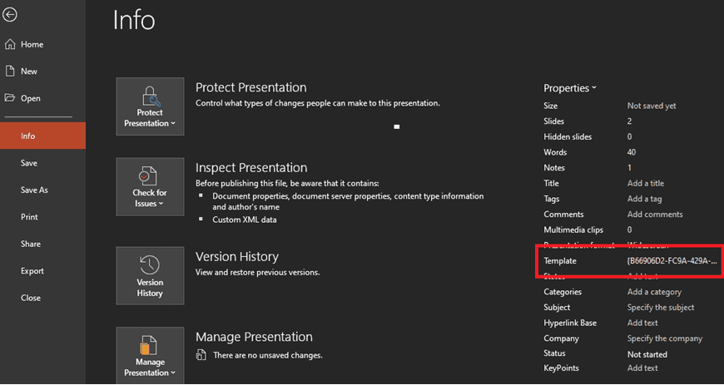
Task: Expand Manage Presentation dropdown arrow
Action: pyautogui.click(x=173, y=373)
